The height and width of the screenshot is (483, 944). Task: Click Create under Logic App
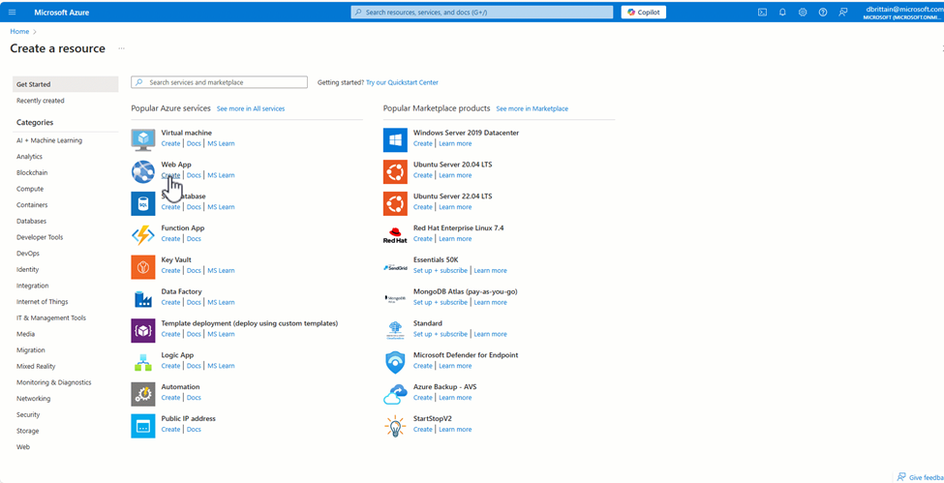[x=170, y=366]
